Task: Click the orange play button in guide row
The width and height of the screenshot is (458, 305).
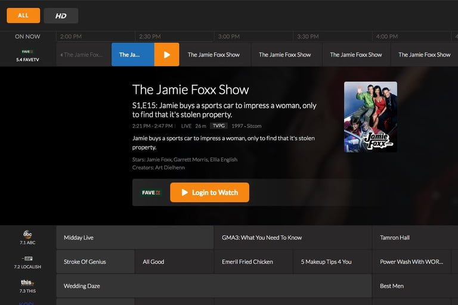Action: [x=166, y=55]
